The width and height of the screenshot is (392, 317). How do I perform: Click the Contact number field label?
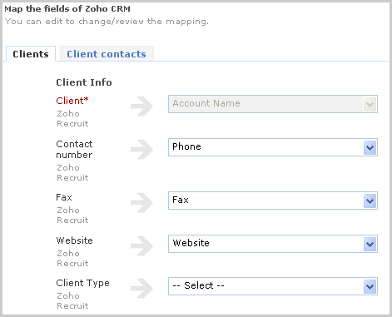point(74,150)
